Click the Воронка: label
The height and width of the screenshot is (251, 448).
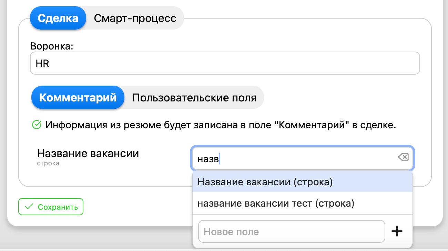[x=52, y=46]
